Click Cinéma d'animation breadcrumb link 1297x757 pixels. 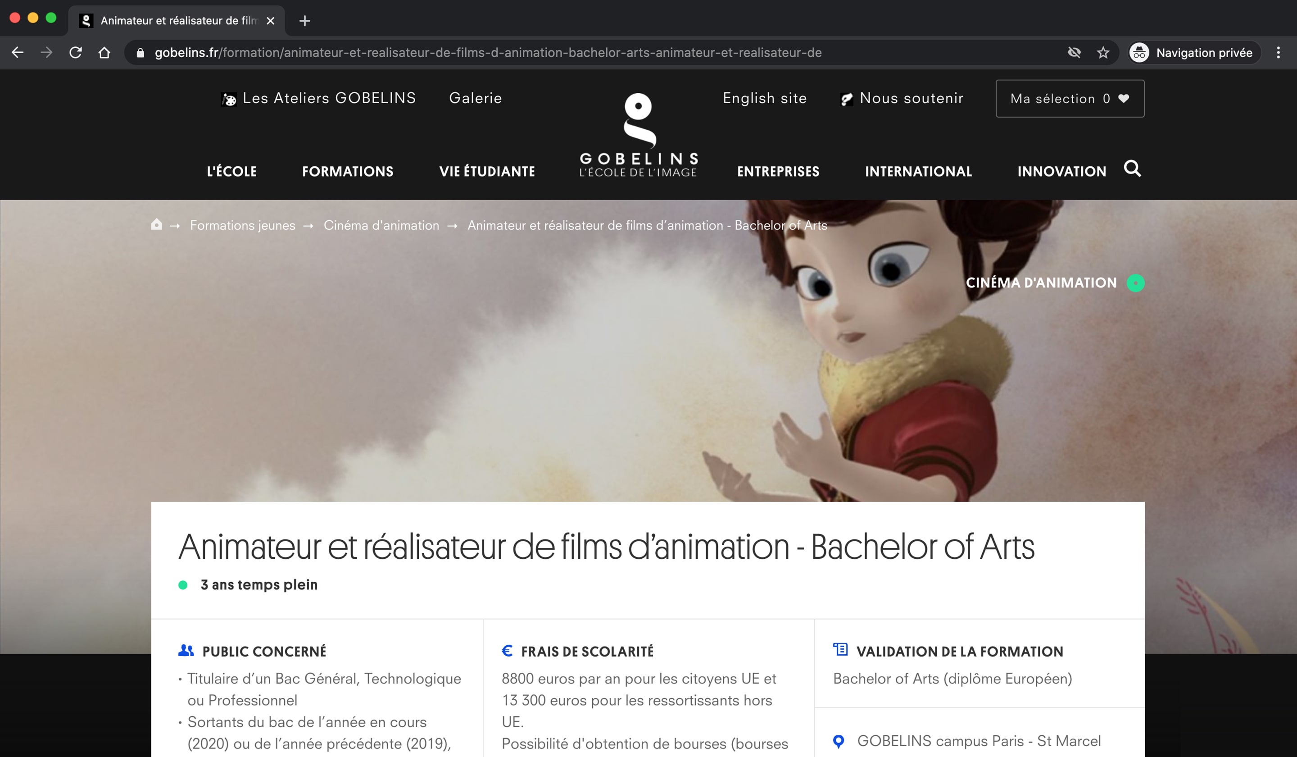pos(381,225)
